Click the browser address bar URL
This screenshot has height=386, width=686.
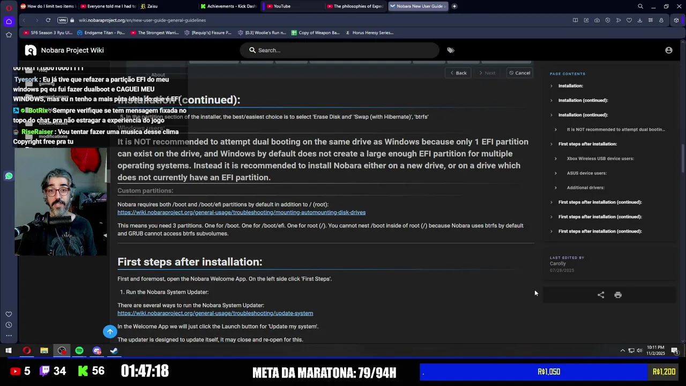click(x=142, y=20)
